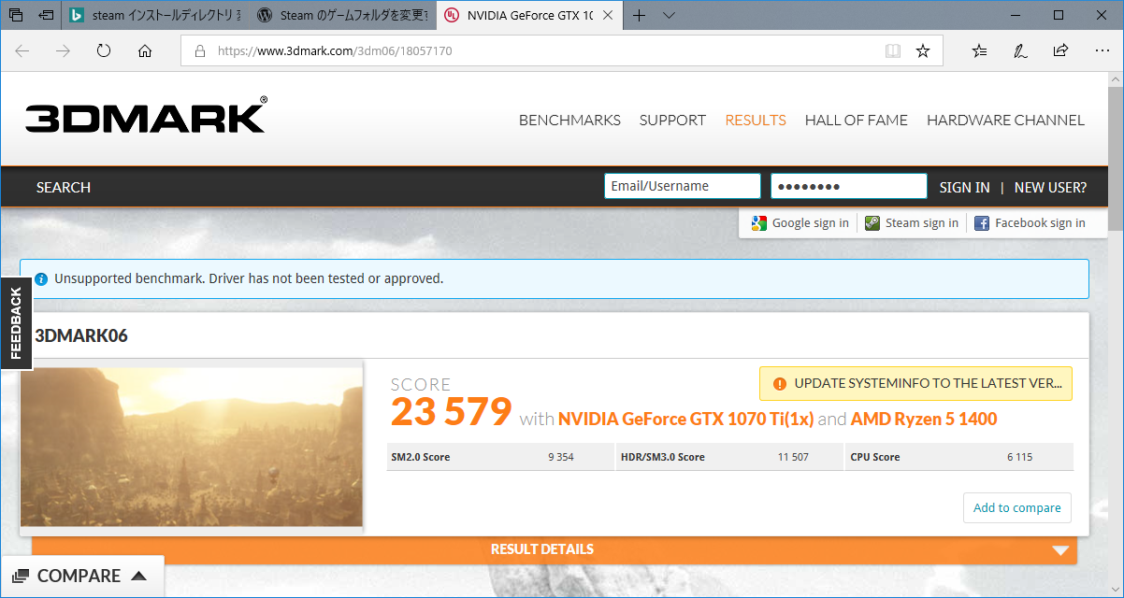Expand the COMPARE panel
Viewport: 1124px width, 598px height.
point(81,576)
